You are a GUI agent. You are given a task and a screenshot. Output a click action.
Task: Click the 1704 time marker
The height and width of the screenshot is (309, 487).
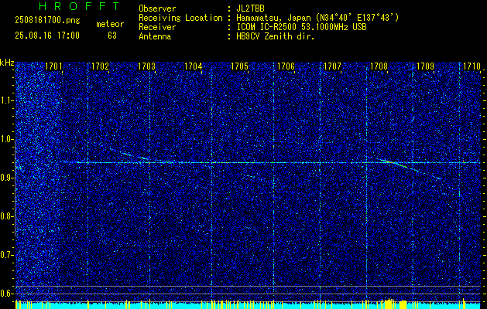tap(194, 66)
